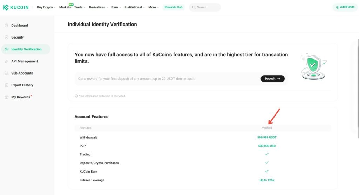Click the Export History sidebar icon

(7, 85)
